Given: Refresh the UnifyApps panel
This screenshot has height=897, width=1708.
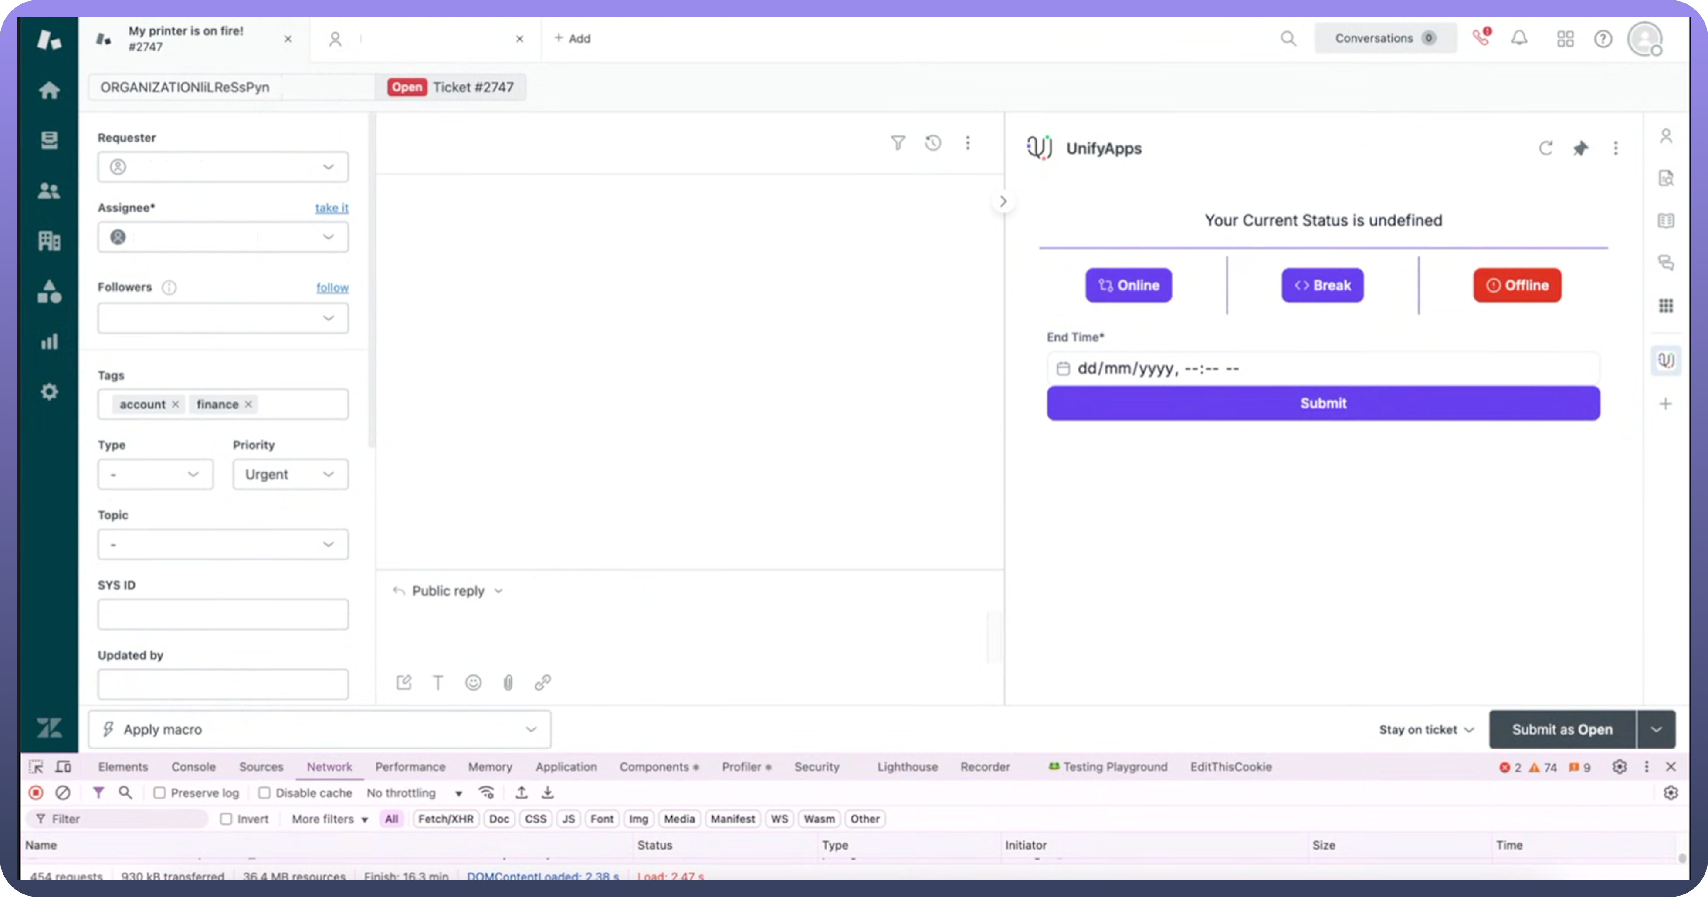Looking at the screenshot, I should [x=1545, y=148].
